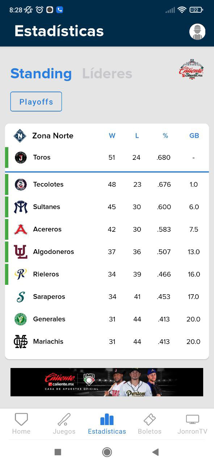This screenshot has height=465, width=214.
Task: Open Boletos ticket section
Action: point(150,424)
